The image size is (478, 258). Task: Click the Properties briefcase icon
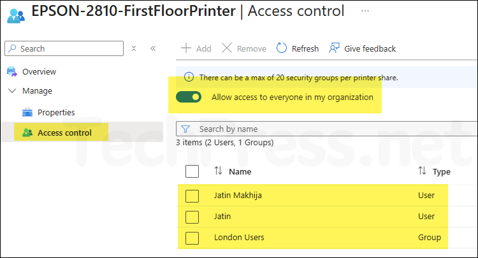tap(27, 112)
